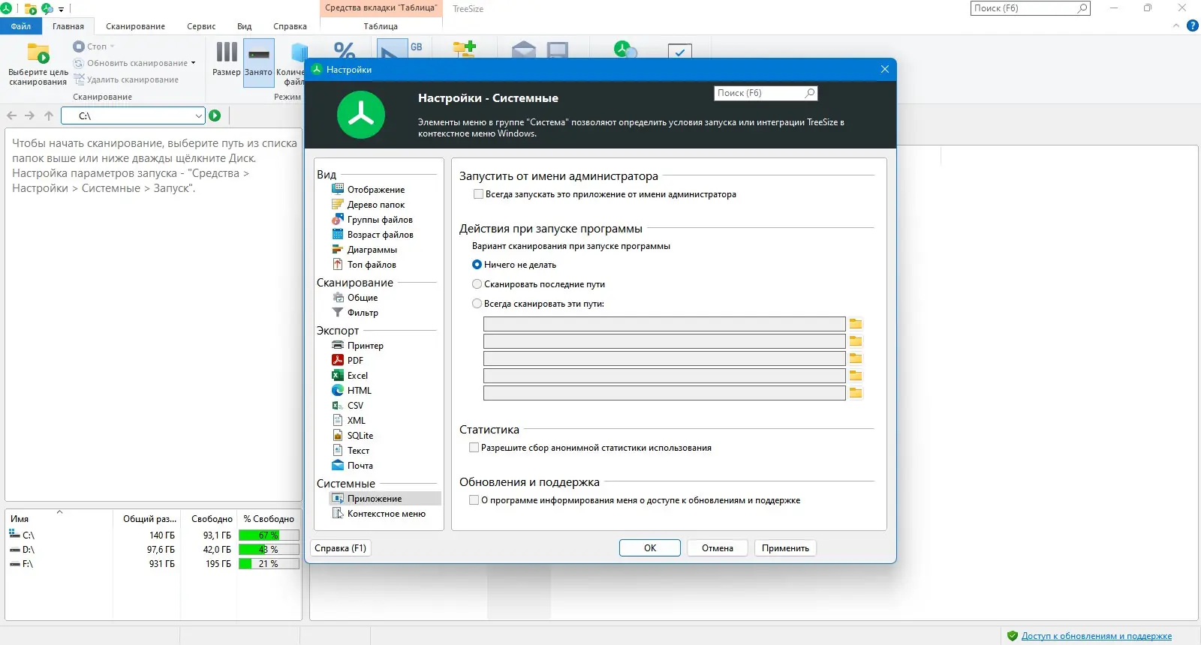Click the 67 % free space bar for C:\
Screen dimensions: 1201x645
tap(269, 535)
